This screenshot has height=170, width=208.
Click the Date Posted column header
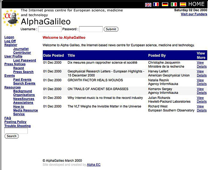point(53,55)
